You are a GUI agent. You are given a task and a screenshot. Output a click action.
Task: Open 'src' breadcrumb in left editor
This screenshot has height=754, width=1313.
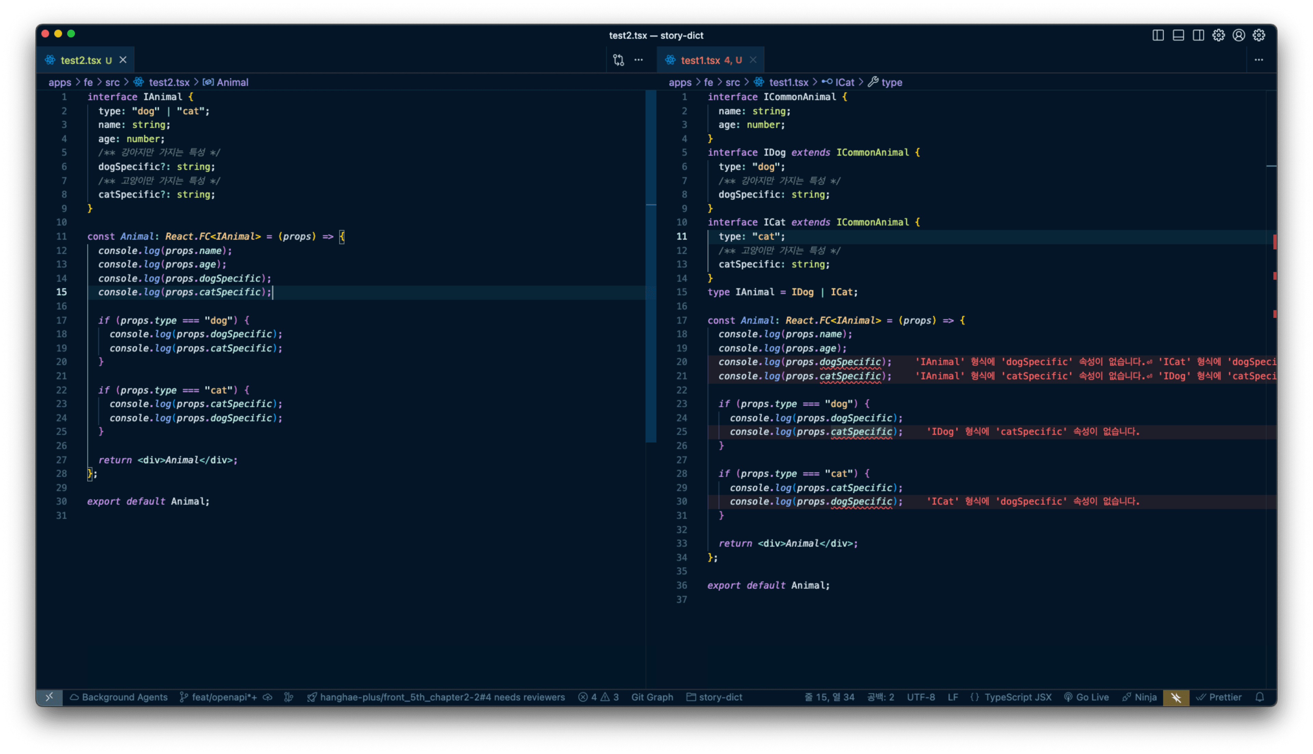(112, 82)
